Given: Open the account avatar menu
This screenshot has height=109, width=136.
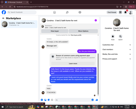Looking at the screenshot, I should pyautogui.click(x=131, y=12).
